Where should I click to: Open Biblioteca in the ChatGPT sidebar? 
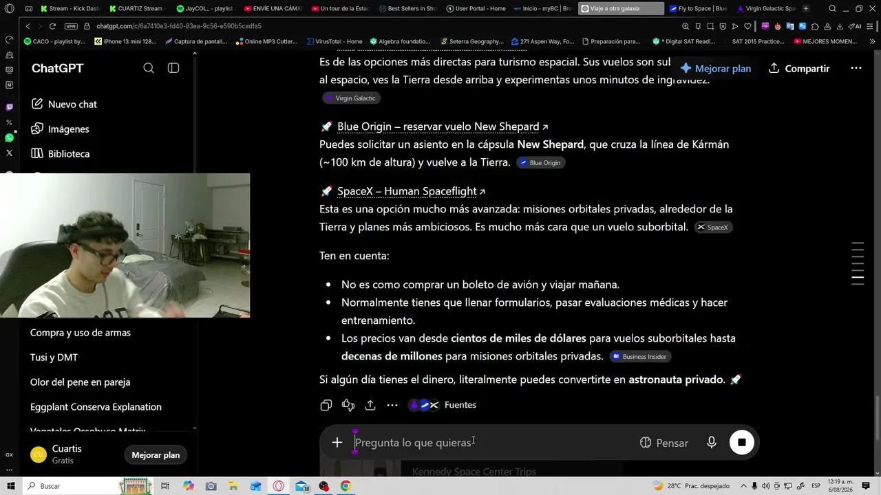click(61, 154)
